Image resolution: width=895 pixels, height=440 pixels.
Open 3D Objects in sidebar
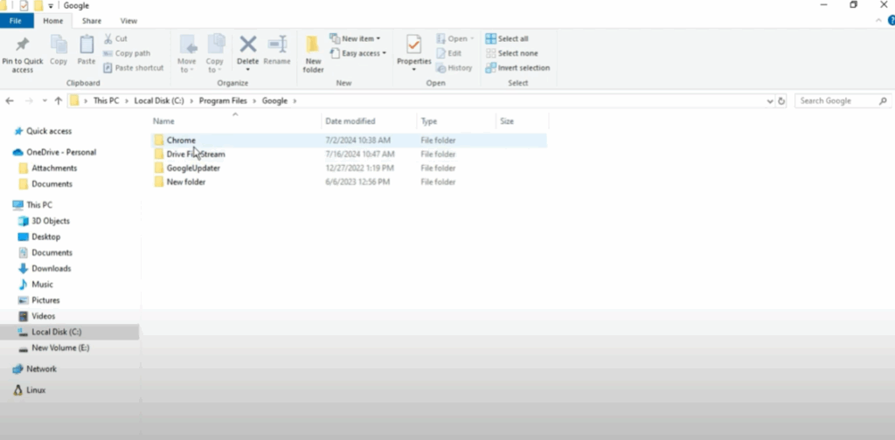pyautogui.click(x=44, y=221)
